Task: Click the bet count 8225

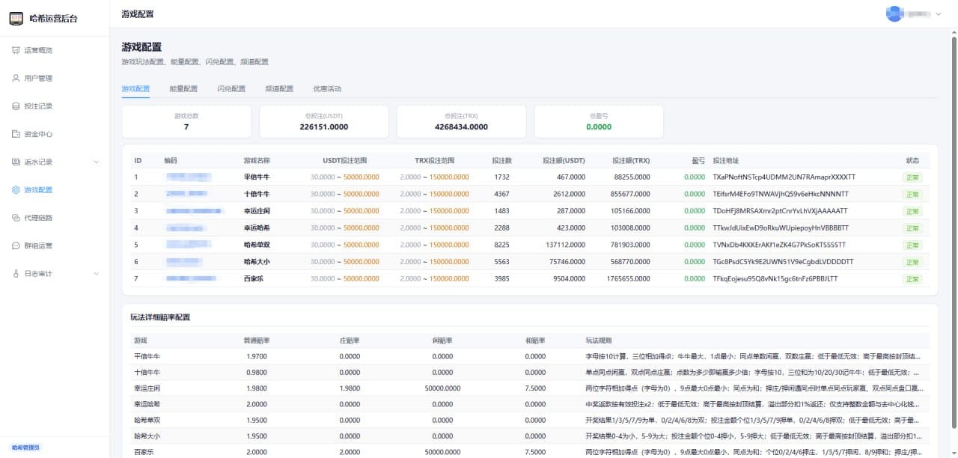Action: pos(501,245)
